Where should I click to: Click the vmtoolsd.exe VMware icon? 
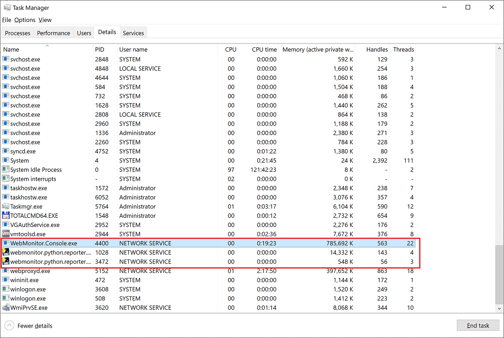[x=5, y=234]
